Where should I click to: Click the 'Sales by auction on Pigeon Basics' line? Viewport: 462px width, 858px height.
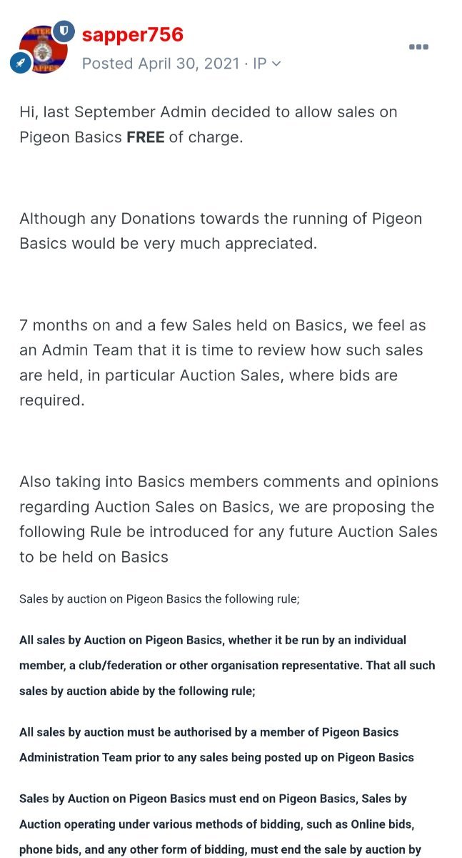point(159,598)
